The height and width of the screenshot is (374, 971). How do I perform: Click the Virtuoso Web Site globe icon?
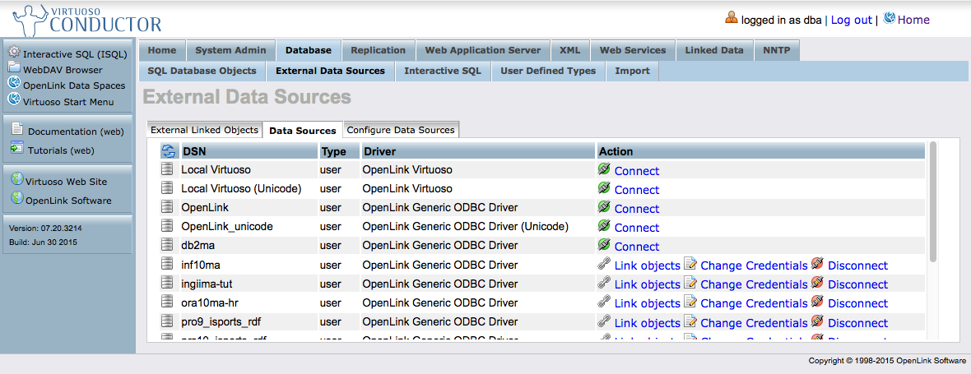point(16,181)
